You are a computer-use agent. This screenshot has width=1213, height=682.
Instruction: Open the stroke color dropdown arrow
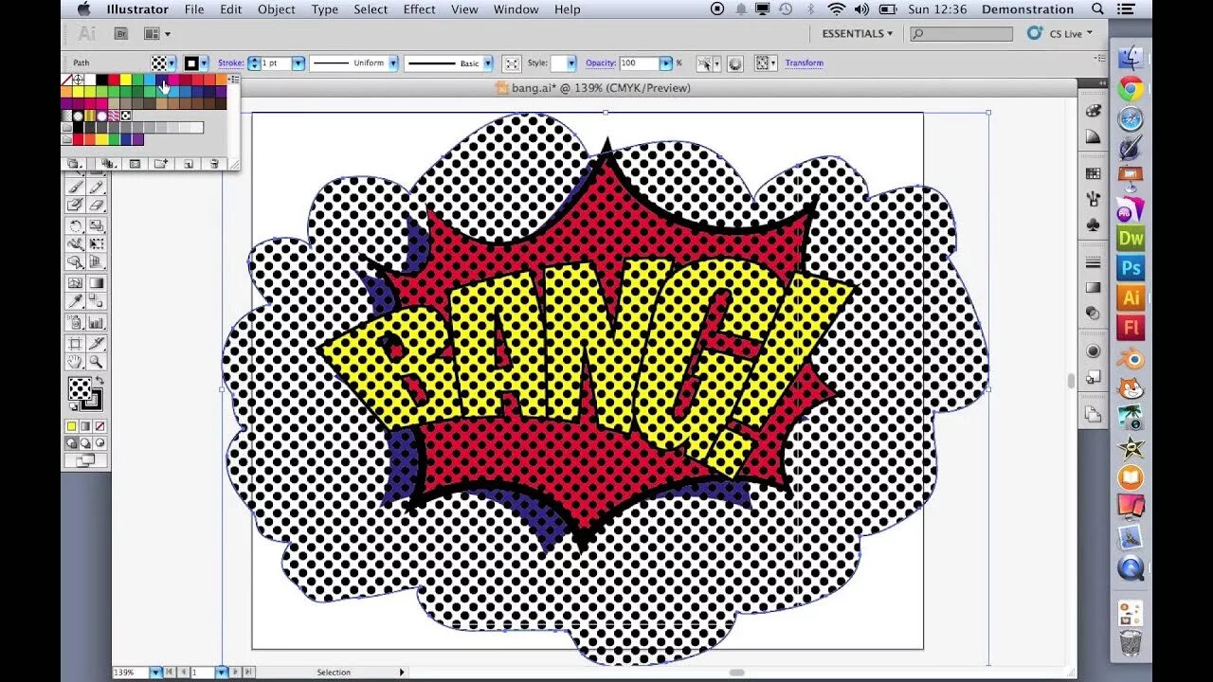(204, 63)
